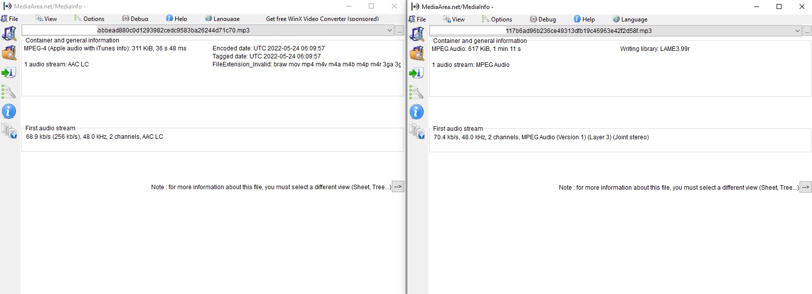Click '68.9 kb/s (256 kb/s), 48.0 kHz' stream line

point(95,137)
